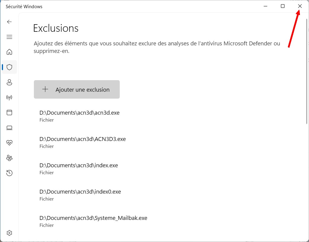Open the hamburger navigation menu
The width and height of the screenshot is (309, 242).
point(9,37)
